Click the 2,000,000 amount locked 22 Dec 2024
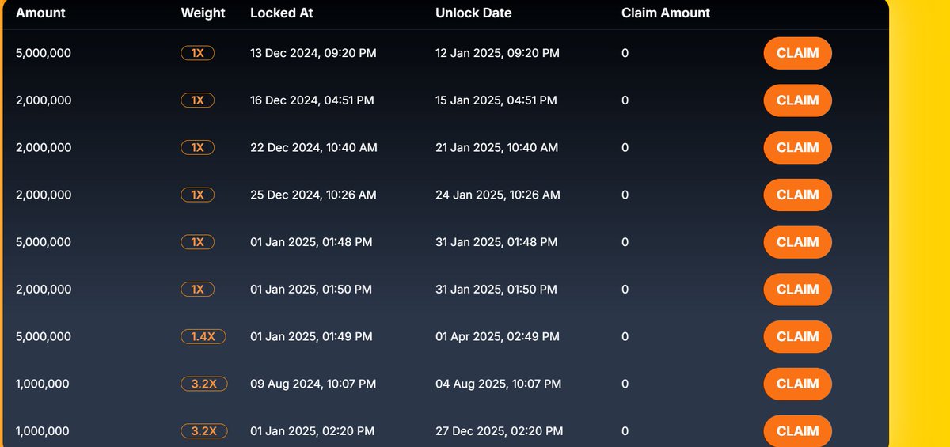Image resolution: width=950 pixels, height=447 pixels. 44,148
